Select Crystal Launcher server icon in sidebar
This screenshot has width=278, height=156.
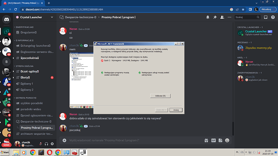[6, 32]
